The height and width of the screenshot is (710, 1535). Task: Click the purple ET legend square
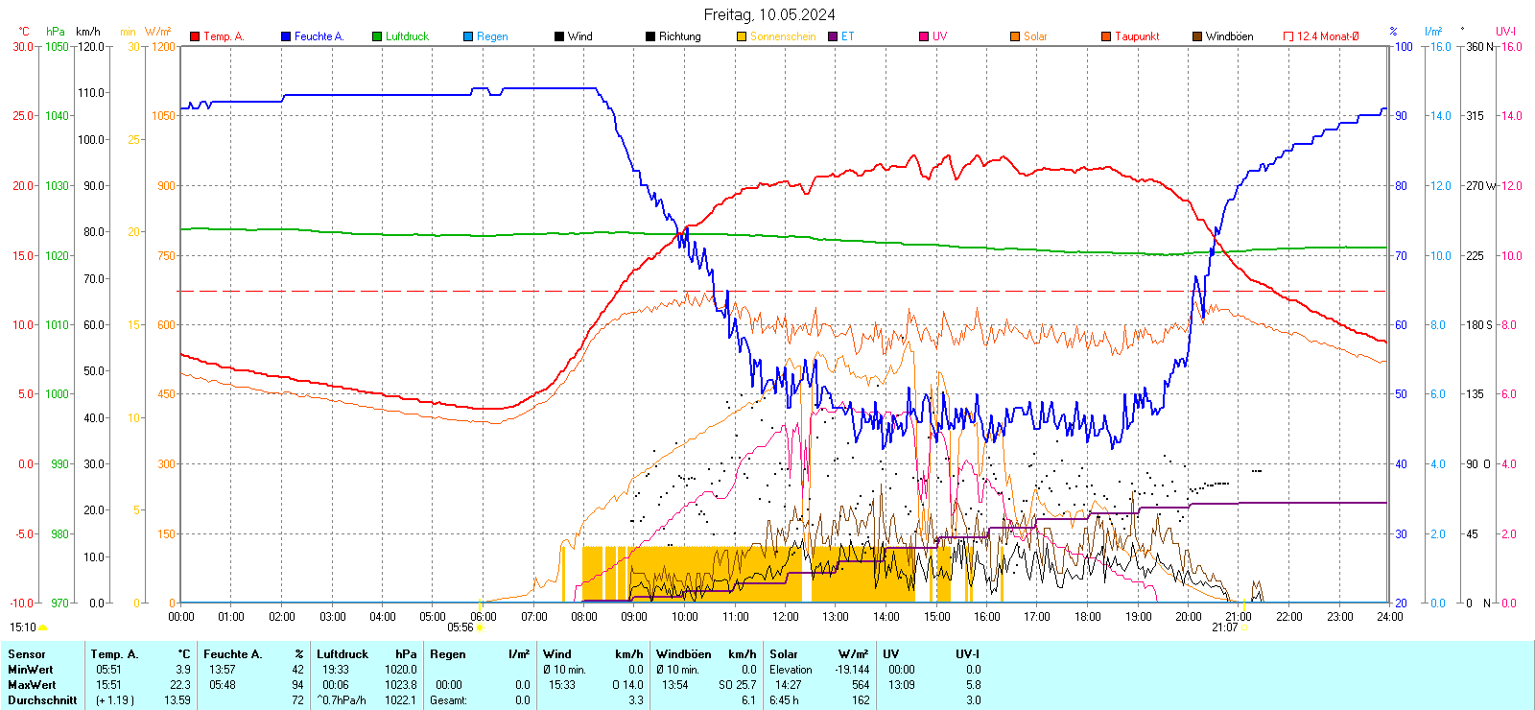pos(833,36)
